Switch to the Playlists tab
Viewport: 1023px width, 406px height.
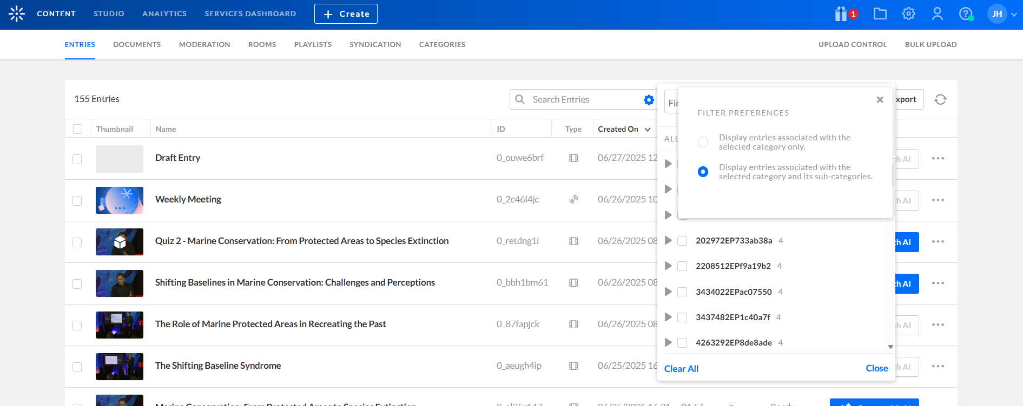coord(313,45)
